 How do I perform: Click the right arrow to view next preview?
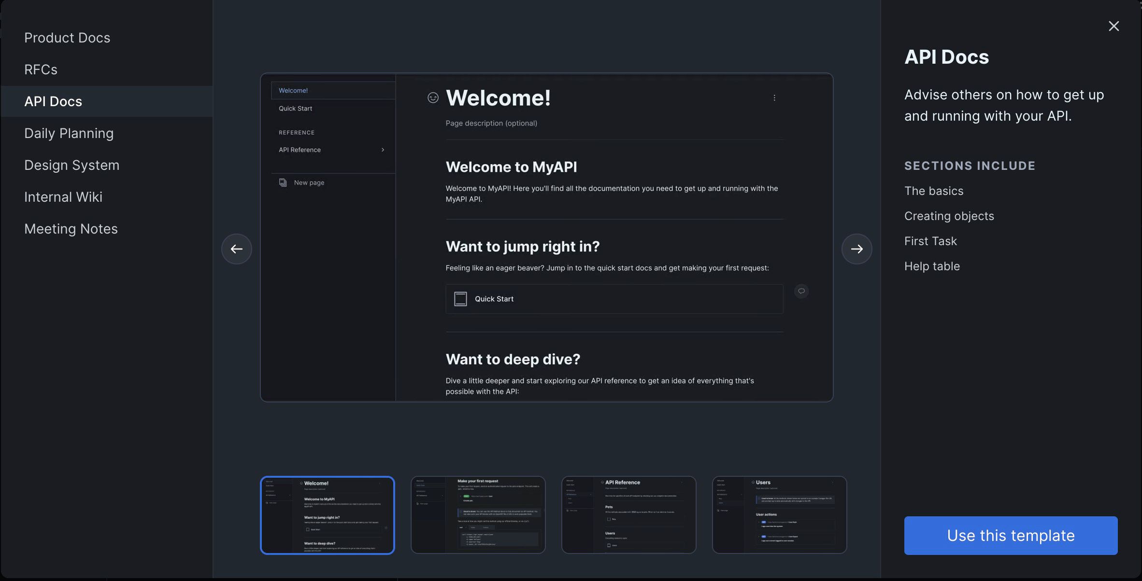click(x=856, y=249)
